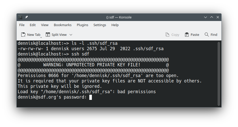Open the Plugins menu
Image resolution: width=238 pixels, height=127 pixels.
(82, 25)
